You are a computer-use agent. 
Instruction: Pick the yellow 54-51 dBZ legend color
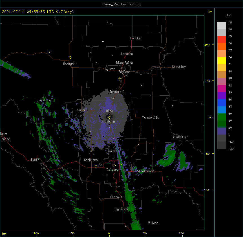click(x=222, y=61)
